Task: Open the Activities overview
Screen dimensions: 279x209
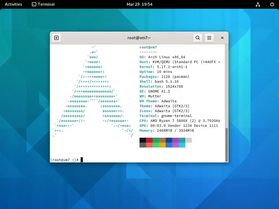Action: pyautogui.click(x=13, y=4)
